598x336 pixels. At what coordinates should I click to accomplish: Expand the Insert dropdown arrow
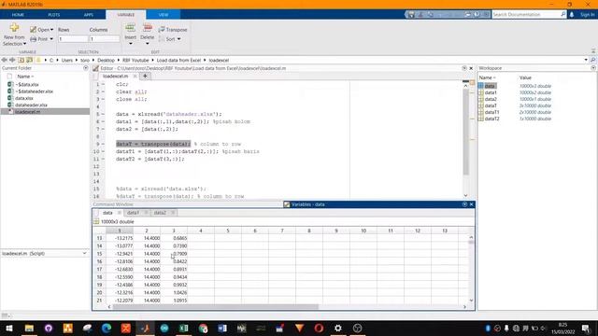point(131,44)
